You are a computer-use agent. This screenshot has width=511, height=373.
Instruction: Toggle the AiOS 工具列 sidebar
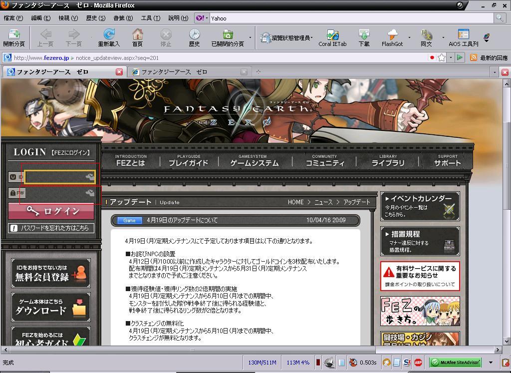pos(464,38)
